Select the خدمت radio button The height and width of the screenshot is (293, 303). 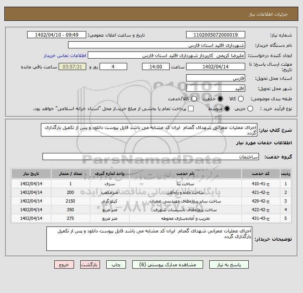point(220,99)
